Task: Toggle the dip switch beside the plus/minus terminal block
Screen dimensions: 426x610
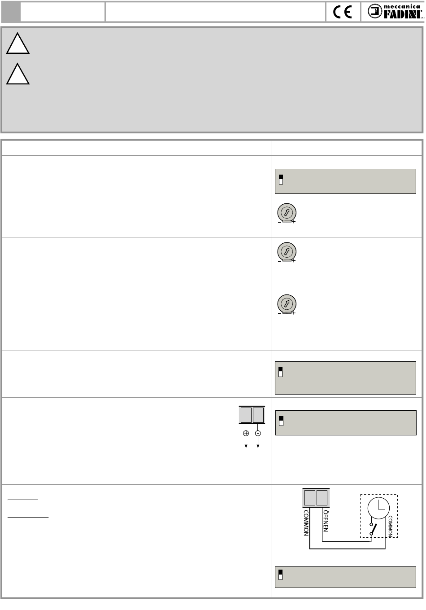Action: pos(281,421)
